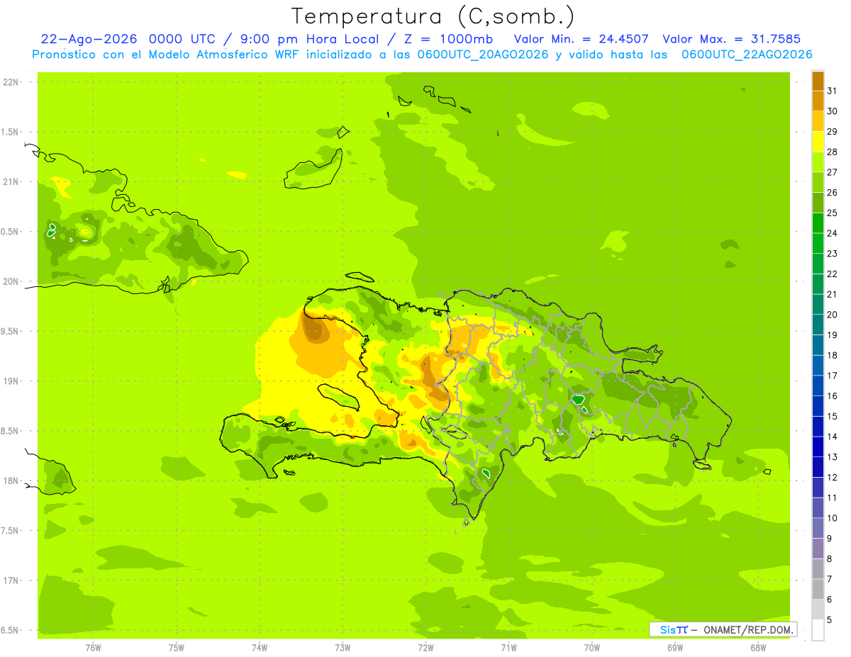Image resolution: width=851 pixels, height=657 pixels.
Task: Click the ONAMET/REP.DOM. credit label
Action: pyautogui.click(x=748, y=629)
